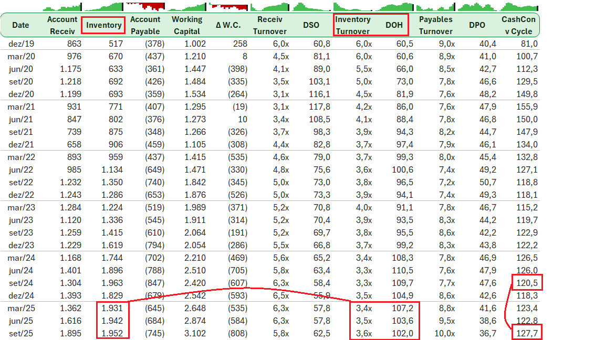605x340 pixels.
Task: Click the Payables Turnover header
Action: pos(435,25)
